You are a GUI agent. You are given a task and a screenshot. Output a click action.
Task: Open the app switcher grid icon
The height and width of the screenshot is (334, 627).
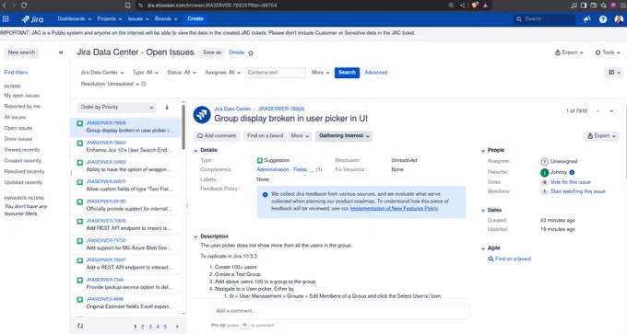click(x=6, y=18)
